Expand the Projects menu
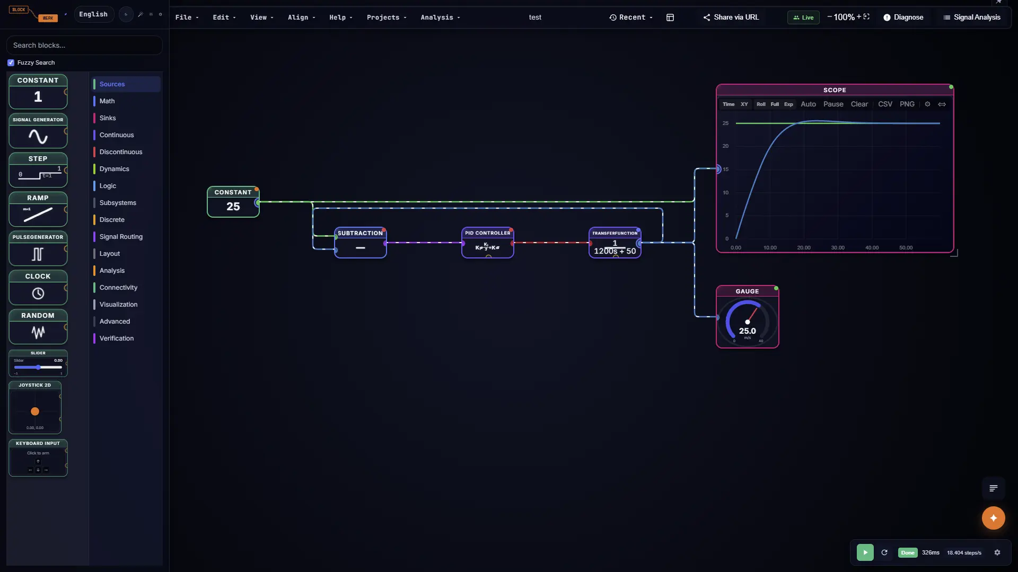Screen dimensions: 1018x572 387,17
